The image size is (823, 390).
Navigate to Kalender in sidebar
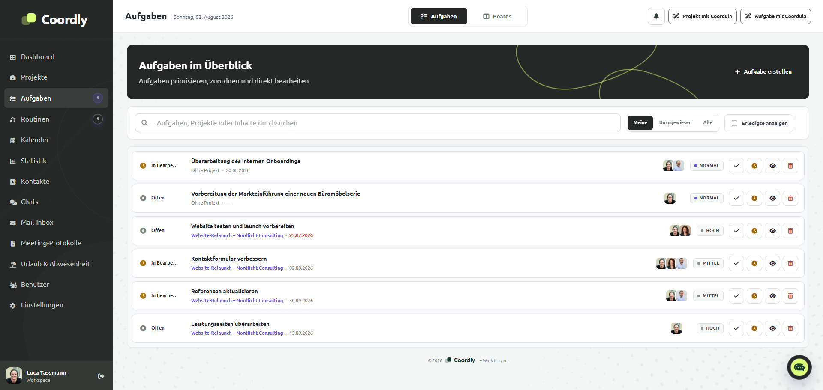(x=56, y=140)
